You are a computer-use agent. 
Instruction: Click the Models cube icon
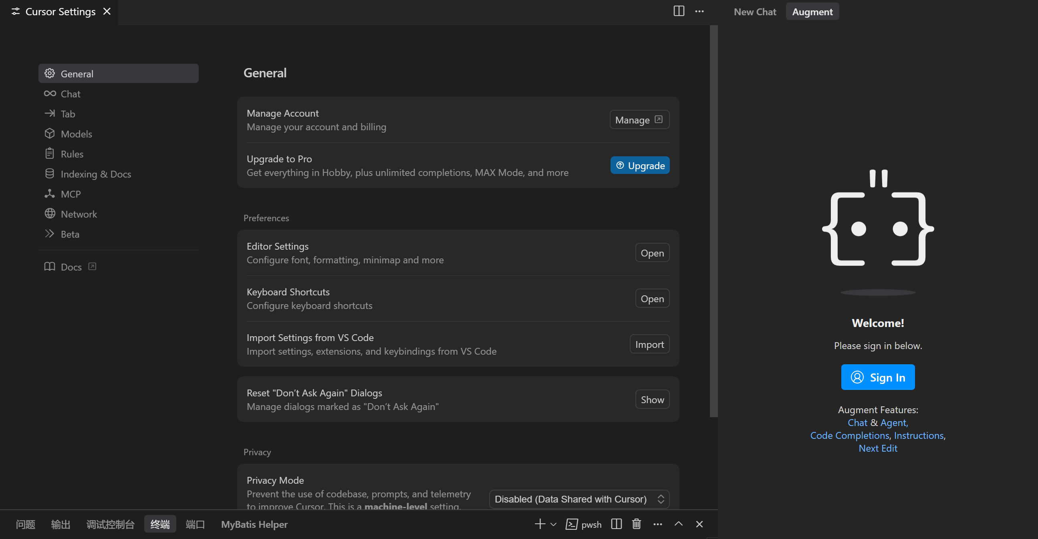tap(50, 133)
